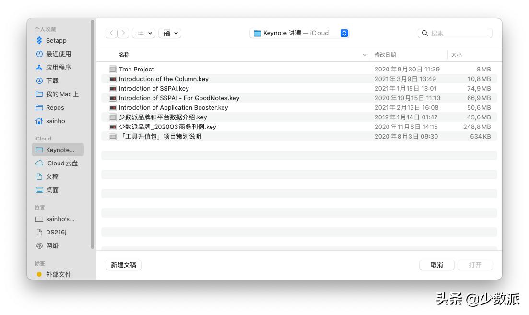The height and width of the screenshot is (315, 529).
Task: Select Introduction of the Column.key
Action: point(299,79)
